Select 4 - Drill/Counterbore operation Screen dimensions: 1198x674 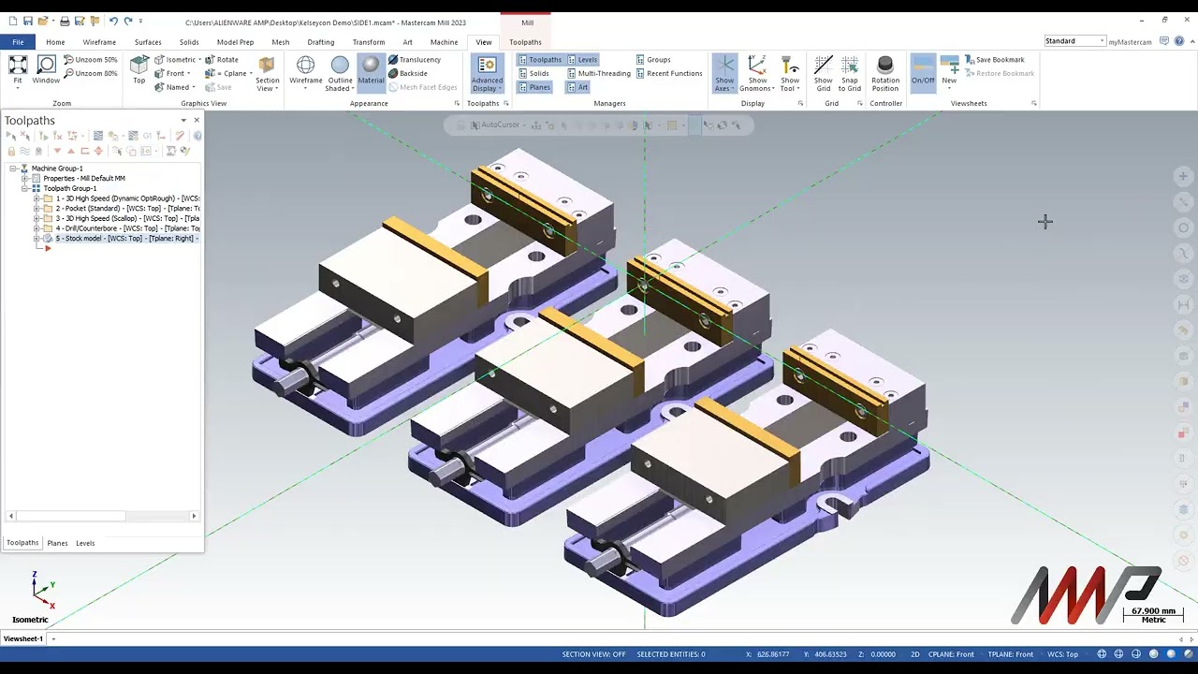pos(126,228)
